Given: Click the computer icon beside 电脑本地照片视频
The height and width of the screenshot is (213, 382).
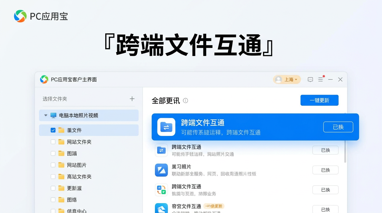Looking at the screenshot, I should pos(53,115).
